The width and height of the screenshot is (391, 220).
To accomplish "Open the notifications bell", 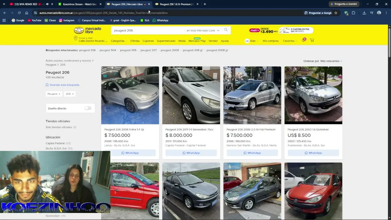I will coord(304,40).
